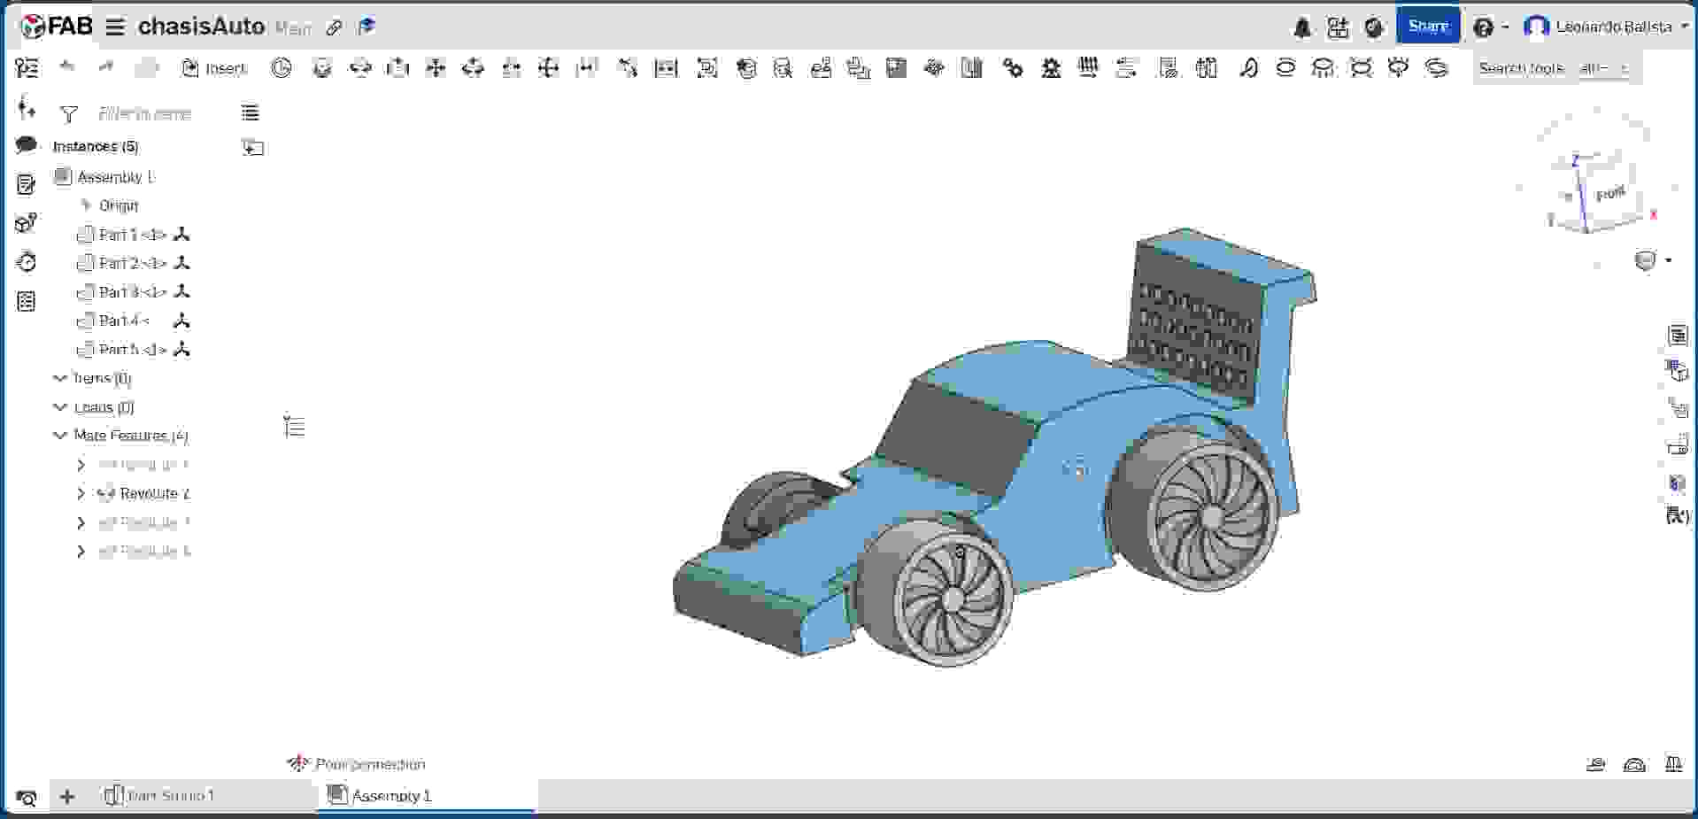The height and width of the screenshot is (819, 1698).
Task: Open the view display settings sphere below the cube
Action: pyautogui.click(x=1645, y=259)
